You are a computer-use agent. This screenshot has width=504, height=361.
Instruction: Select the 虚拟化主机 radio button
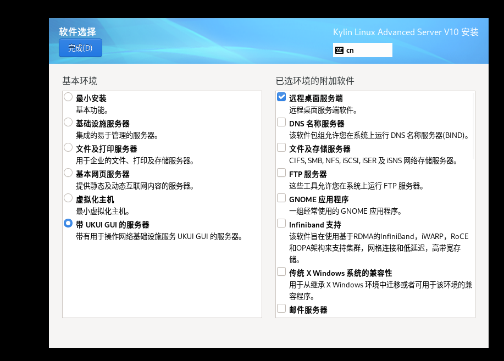pos(68,198)
